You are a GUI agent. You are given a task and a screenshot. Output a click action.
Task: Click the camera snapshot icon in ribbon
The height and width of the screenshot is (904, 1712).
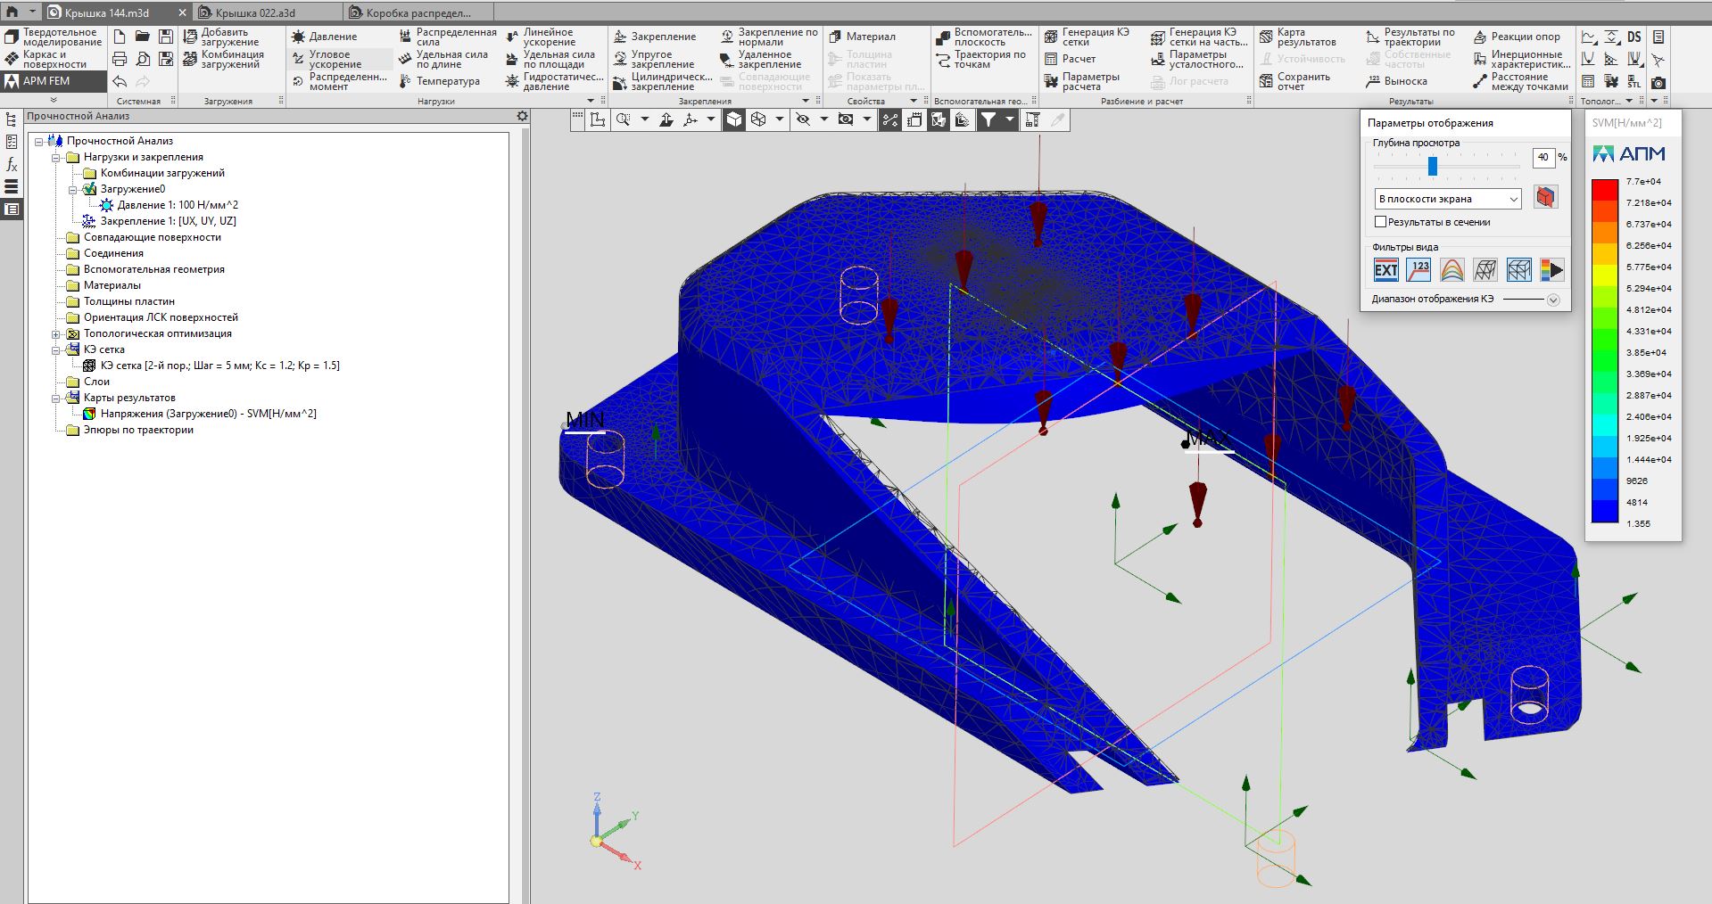[1658, 82]
